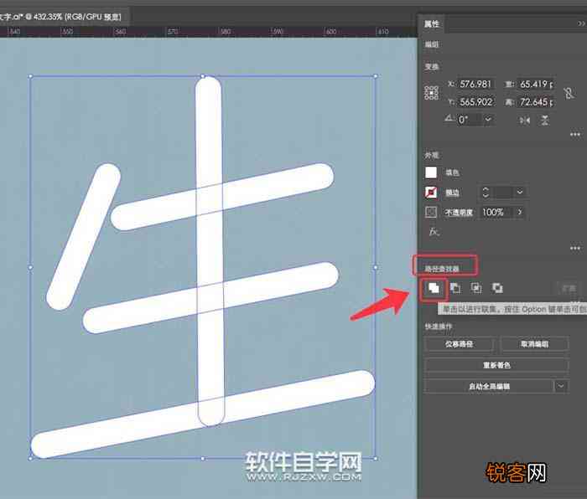Click the 扩展 button in the pathfinder row

[x=569, y=288]
